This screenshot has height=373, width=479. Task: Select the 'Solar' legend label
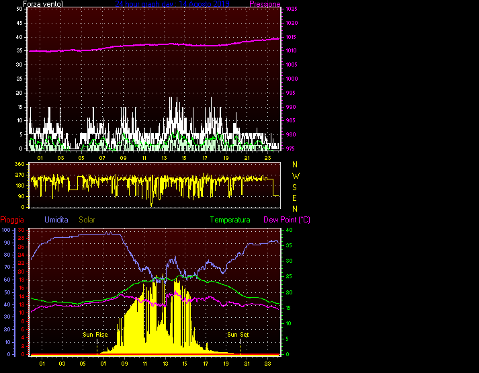tap(87, 220)
